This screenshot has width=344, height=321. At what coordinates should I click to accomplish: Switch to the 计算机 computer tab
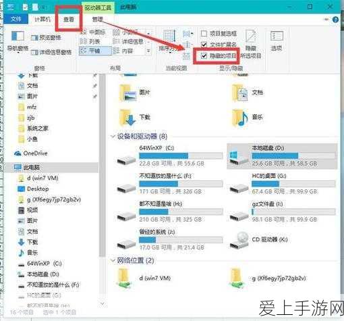(42, 19)
